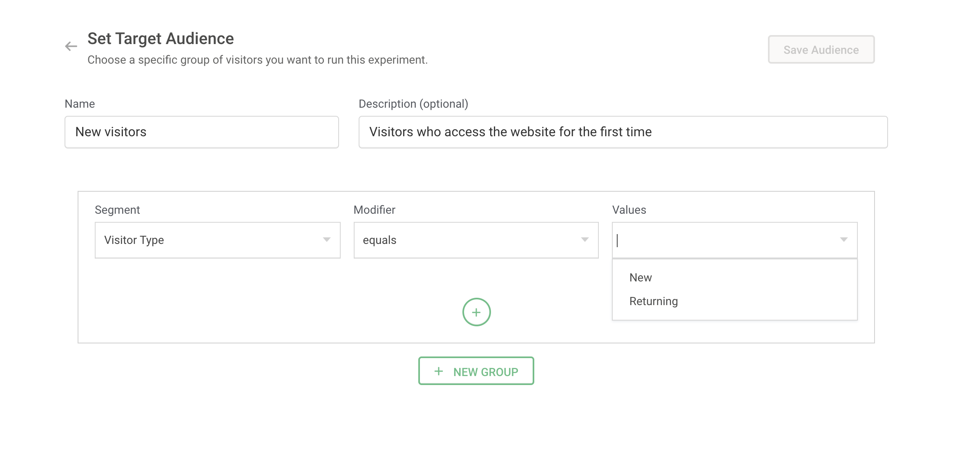Go back using the left arrow icon
This screenshot has width=973, height=456.
pyautogui.click(x=71, y=46)
